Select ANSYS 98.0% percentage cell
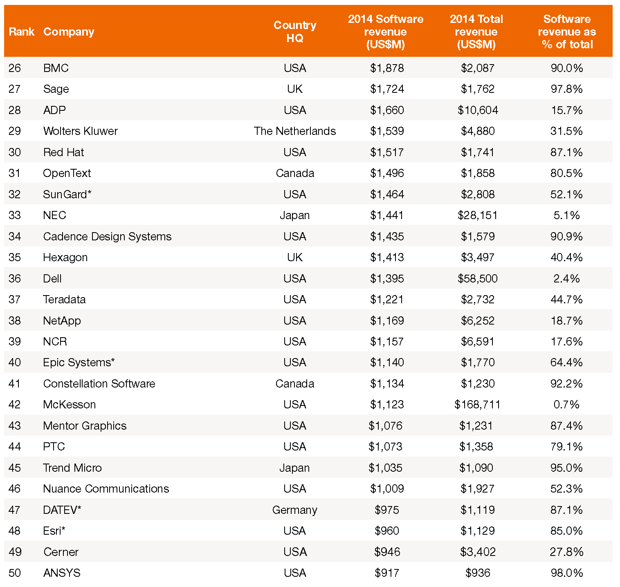 click(x=567, y=573)
